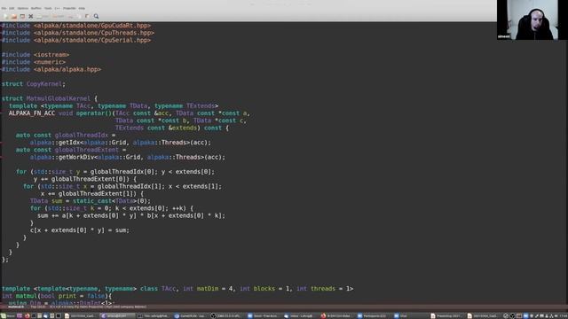Open the taskbar Menu button
The image size is (568, 319).
(x=8, y=315)
